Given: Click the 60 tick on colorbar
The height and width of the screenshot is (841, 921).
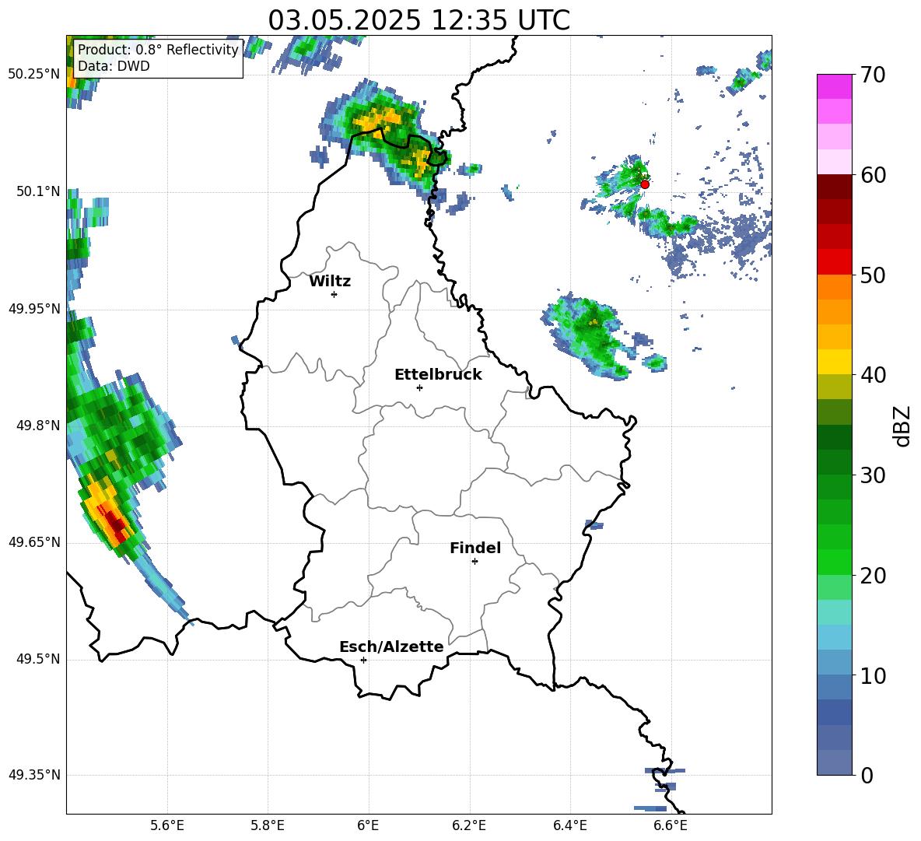Looking at the screenshot, I should point(873,175).
